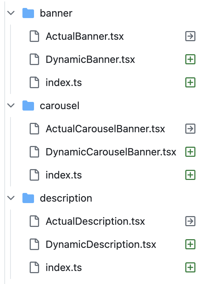
Task: Click the renamed status icon for ActualBanner.tsx
Action: click(190, 36)
